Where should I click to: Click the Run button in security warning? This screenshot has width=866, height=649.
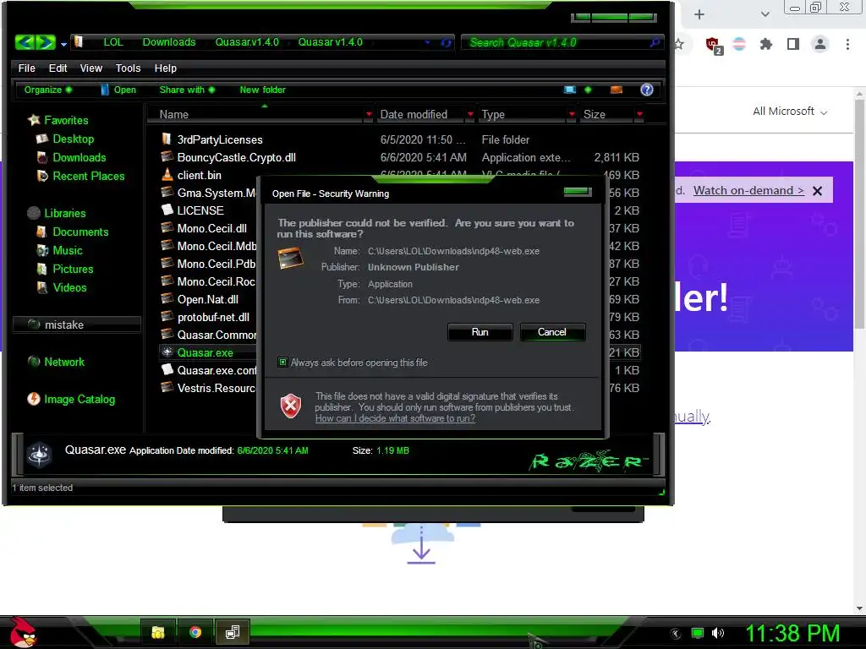pyautogui.click(x=480, y=331)
